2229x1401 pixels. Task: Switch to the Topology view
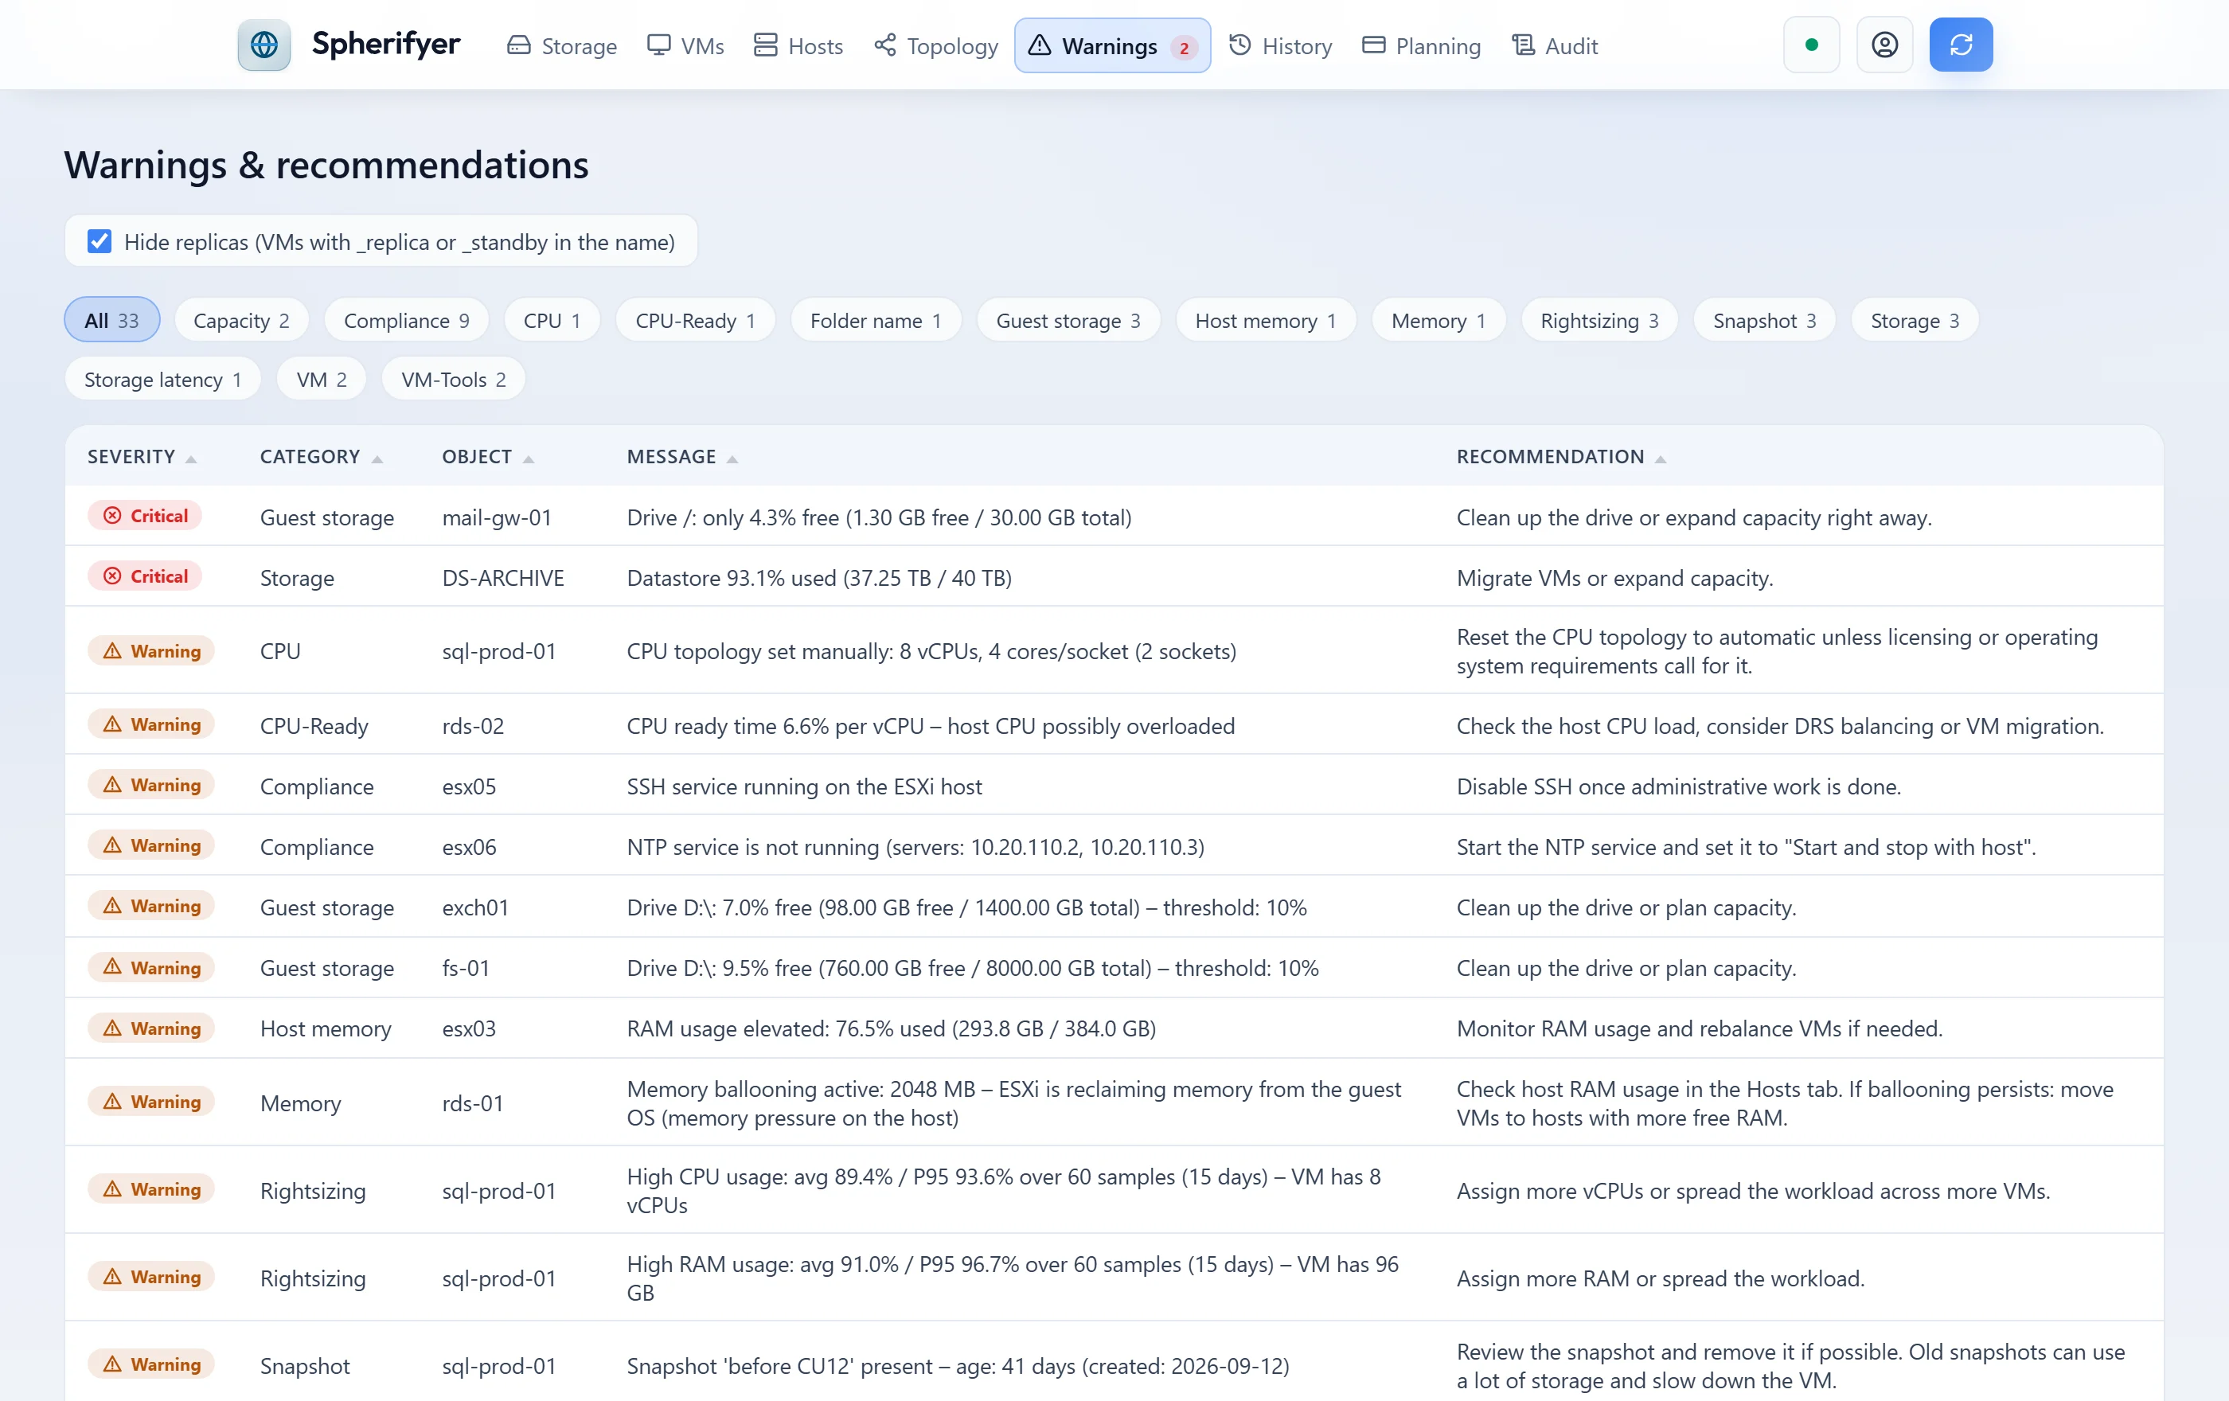coord(936,45)
